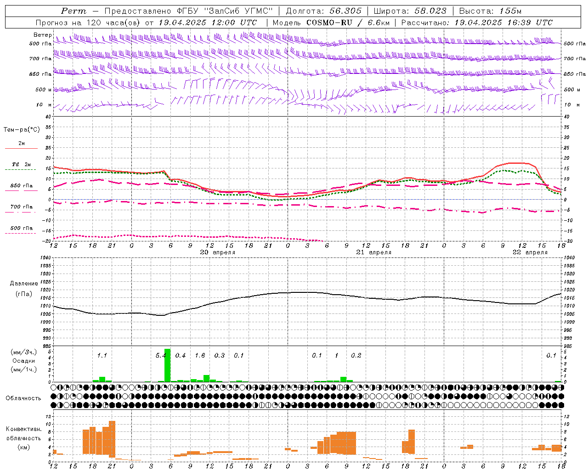Click the "(мм/1ч.)" unit label

24,369
